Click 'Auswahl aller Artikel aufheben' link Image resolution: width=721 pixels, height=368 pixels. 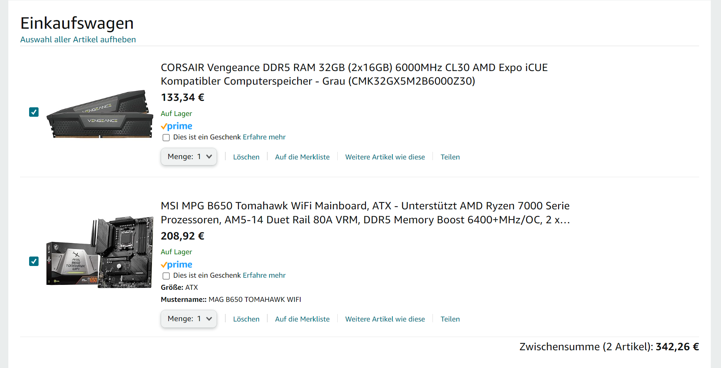(x=78, y=40)
